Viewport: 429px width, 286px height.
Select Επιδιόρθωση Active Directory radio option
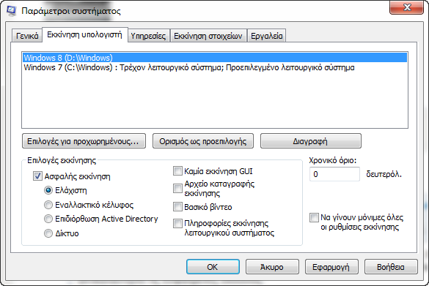(48, 219)
